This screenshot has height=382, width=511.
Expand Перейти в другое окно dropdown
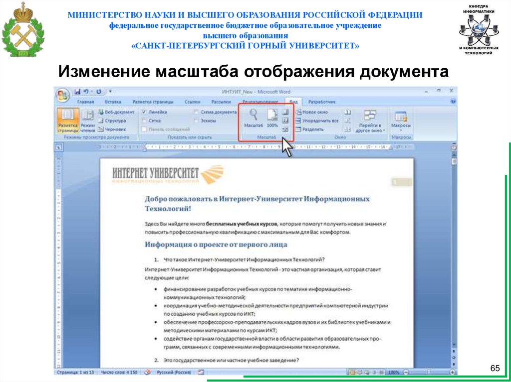click(x=370, y=121)
